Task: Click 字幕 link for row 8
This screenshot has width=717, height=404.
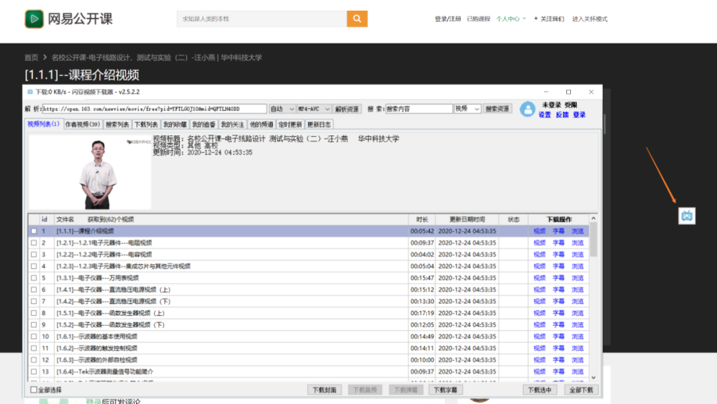Action: (558, 313)
